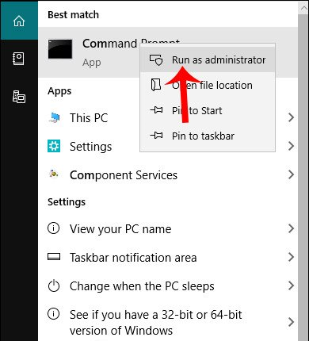Open the Home tab in search sidebar
This screenshot has height=341, width=309.
coord(19,21)
